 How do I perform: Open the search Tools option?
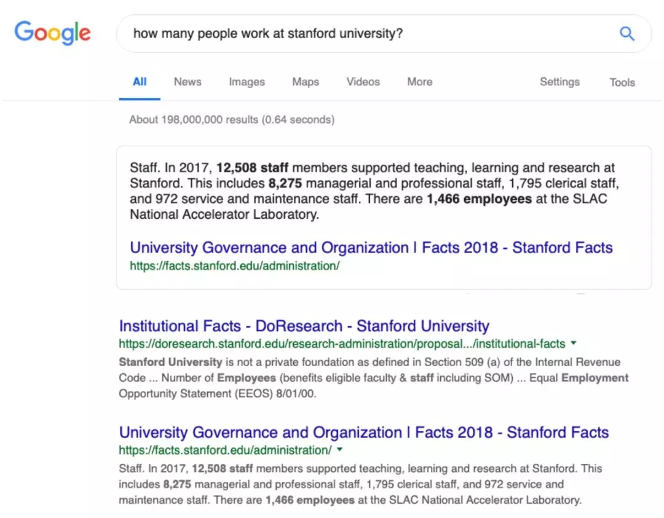(x=622, y=82)
